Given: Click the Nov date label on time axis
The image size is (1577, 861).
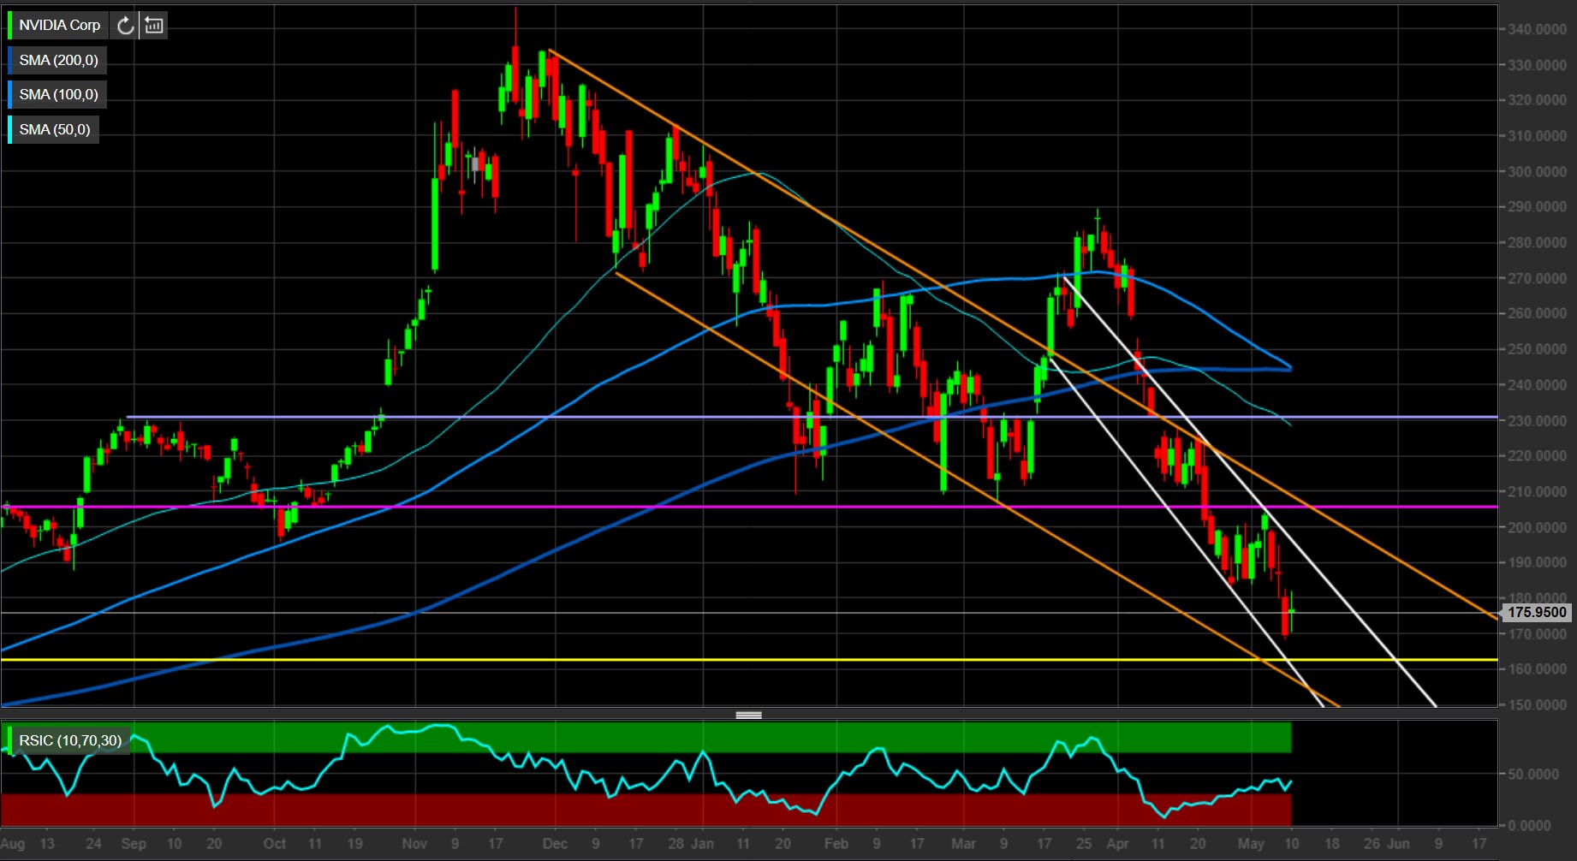Looking at the screenshot, I should [x=414, y=843].
